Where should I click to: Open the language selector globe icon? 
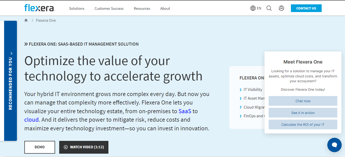[x=253, y=8]
